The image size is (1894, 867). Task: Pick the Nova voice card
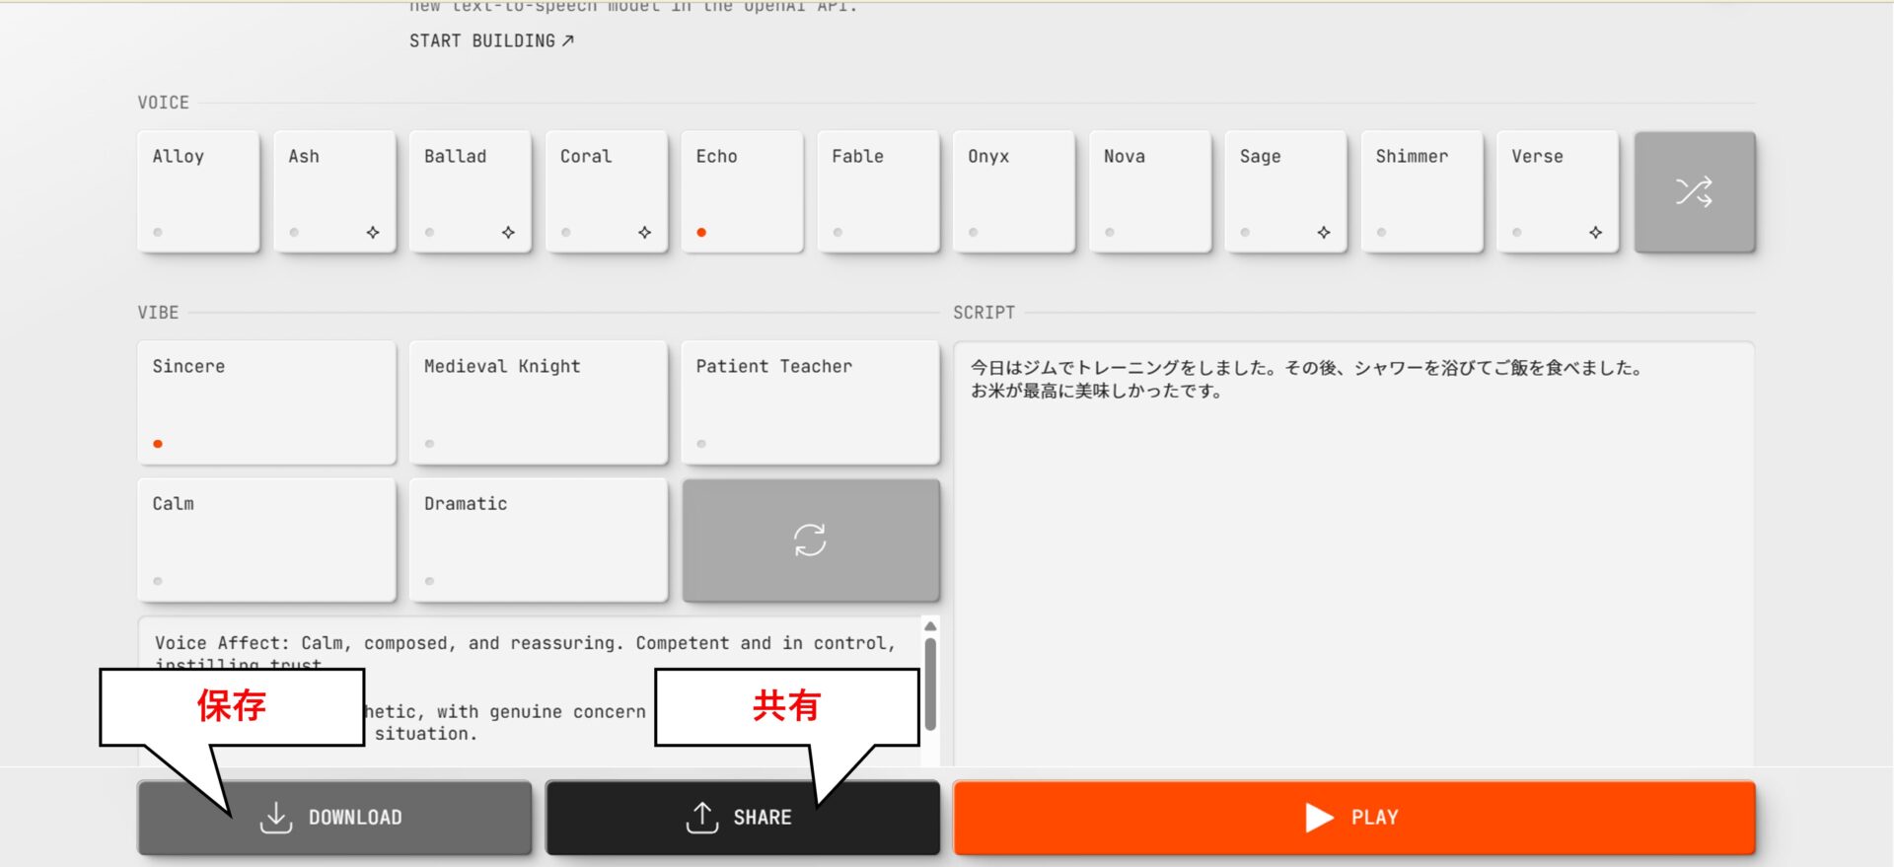[x=1150, y=191]
